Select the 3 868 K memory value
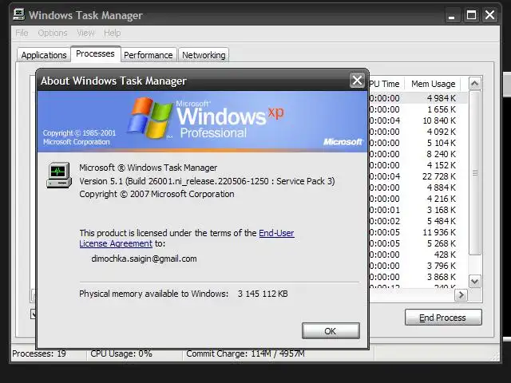This screenshot has height=383, width=511. 442,277
